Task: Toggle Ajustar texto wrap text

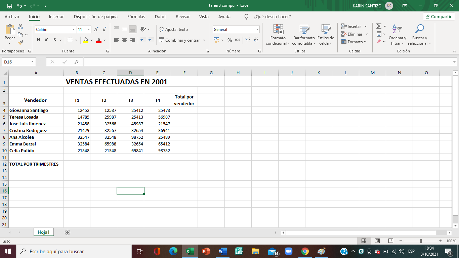Action: pos(173,30)
